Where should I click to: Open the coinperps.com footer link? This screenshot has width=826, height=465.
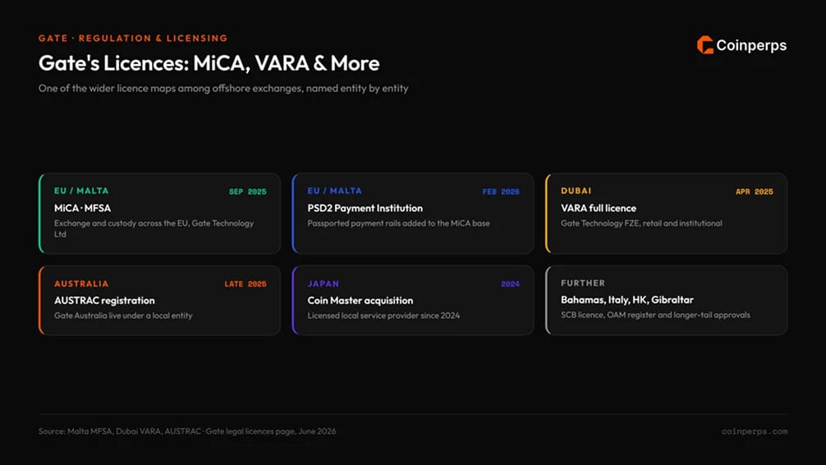point(755,431)
